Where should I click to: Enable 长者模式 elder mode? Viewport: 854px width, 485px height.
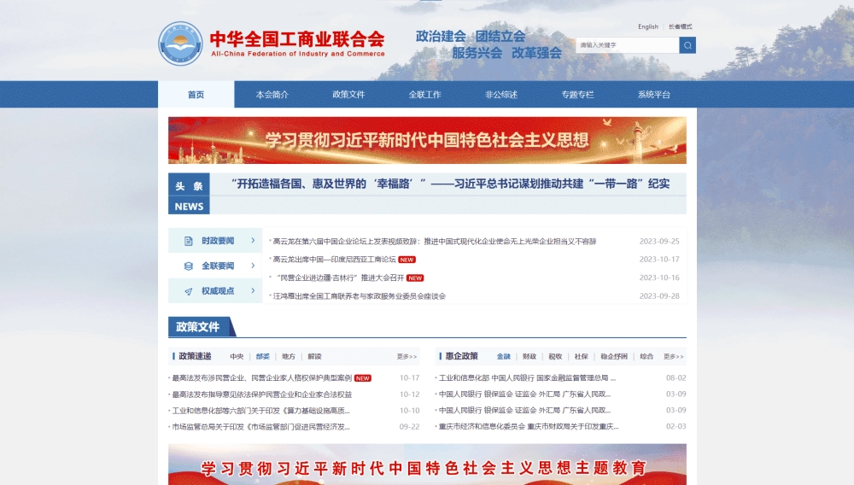(681, 26)
